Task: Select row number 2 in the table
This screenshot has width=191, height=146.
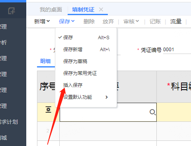Action: click(x=48, y=131)
